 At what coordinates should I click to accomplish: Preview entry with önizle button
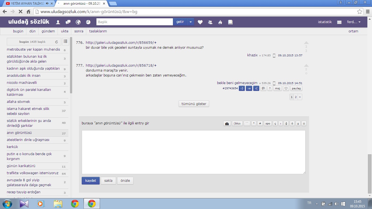tap(125, 181)
